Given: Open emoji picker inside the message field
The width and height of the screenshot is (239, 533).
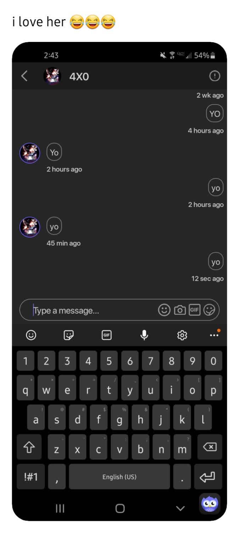Looking at the screenshot, I should click(164, 310).
